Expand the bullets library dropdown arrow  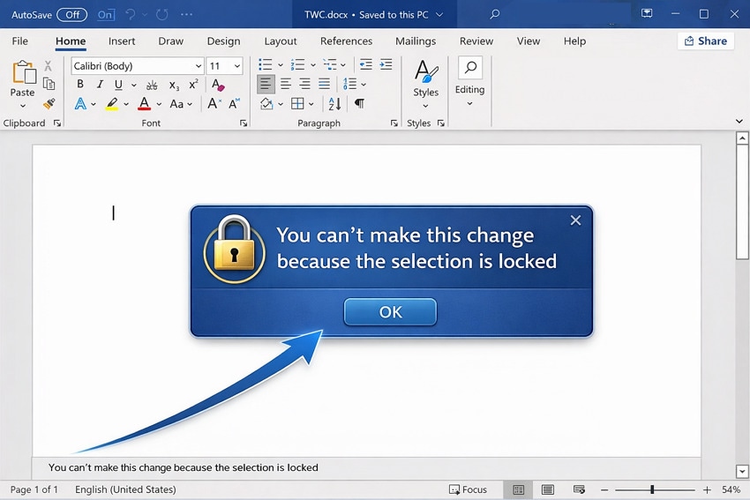tap(281, 65)
